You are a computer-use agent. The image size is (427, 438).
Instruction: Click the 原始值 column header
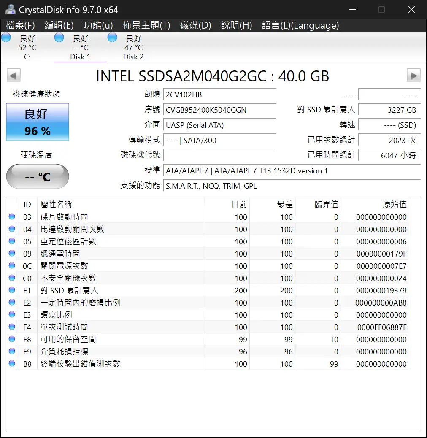tap(375, 204)
